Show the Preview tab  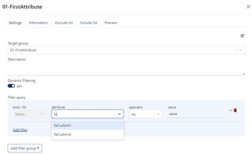[x=111, y=23]
